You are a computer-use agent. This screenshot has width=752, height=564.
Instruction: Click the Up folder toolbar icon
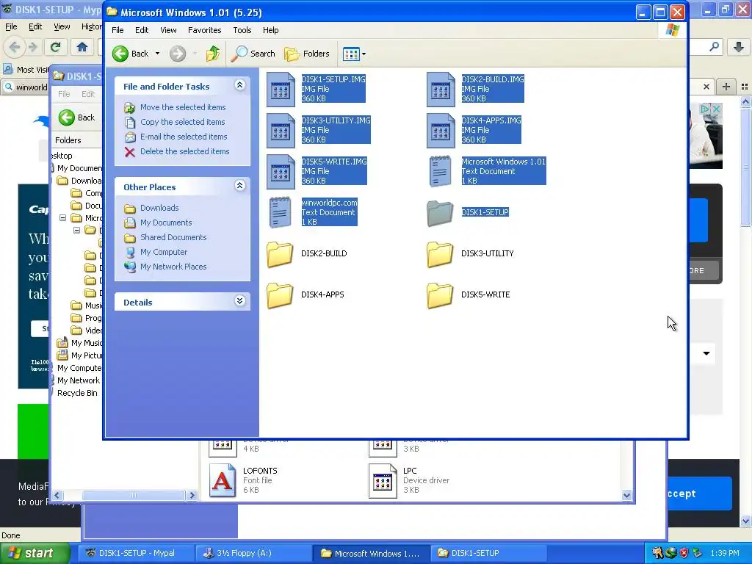click(x=212, y=54)
